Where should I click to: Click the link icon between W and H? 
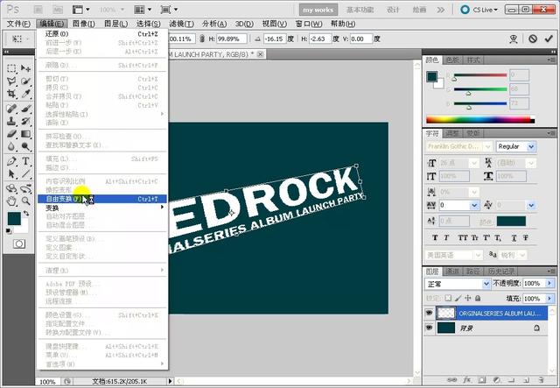coord(202,39)
